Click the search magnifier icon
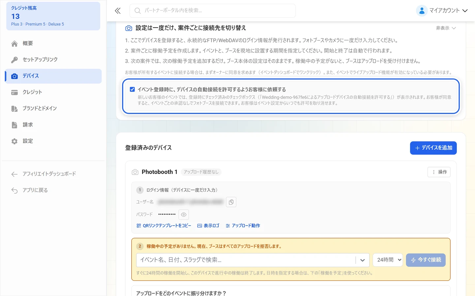Screen dimensions: 475x296 [x=138, y=11]
